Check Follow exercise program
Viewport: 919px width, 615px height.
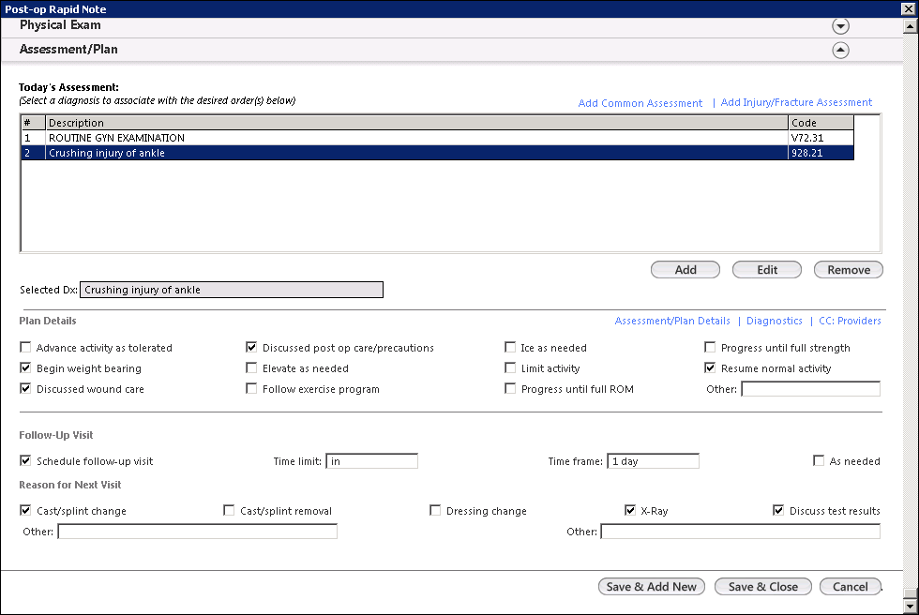(251, 388)
